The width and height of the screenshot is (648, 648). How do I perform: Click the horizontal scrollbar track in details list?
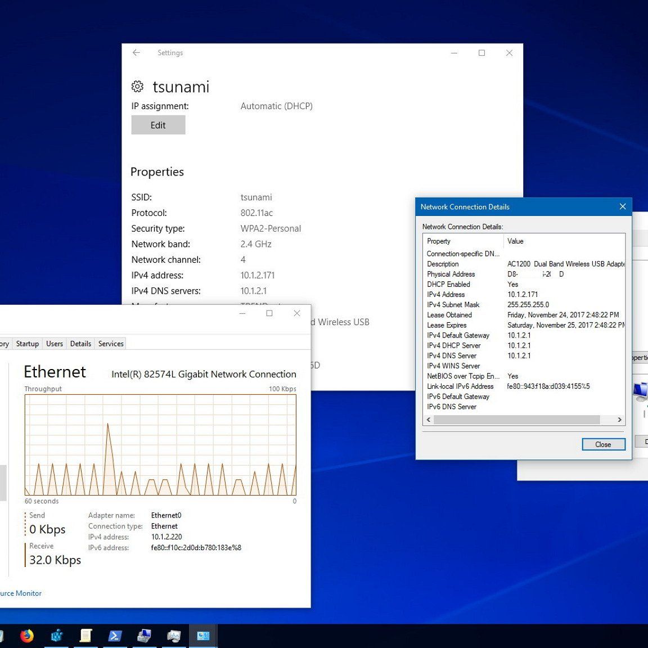(x=607, y=420)
